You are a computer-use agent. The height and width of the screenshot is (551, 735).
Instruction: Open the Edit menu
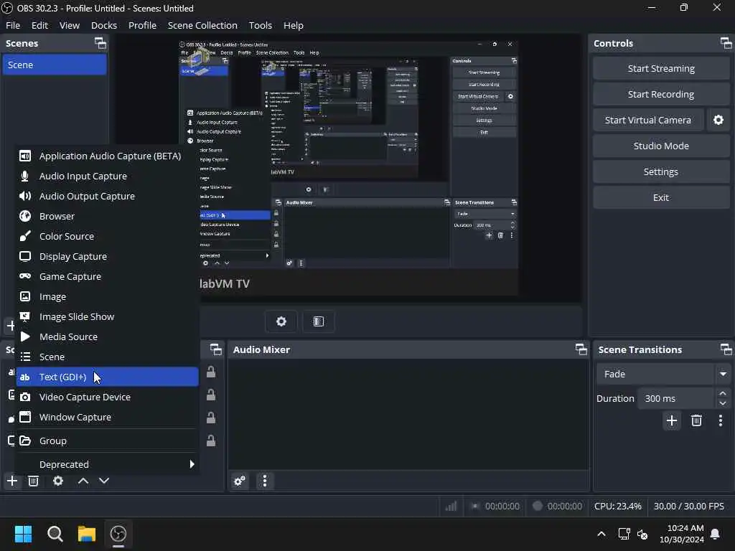tap(40, 25)
